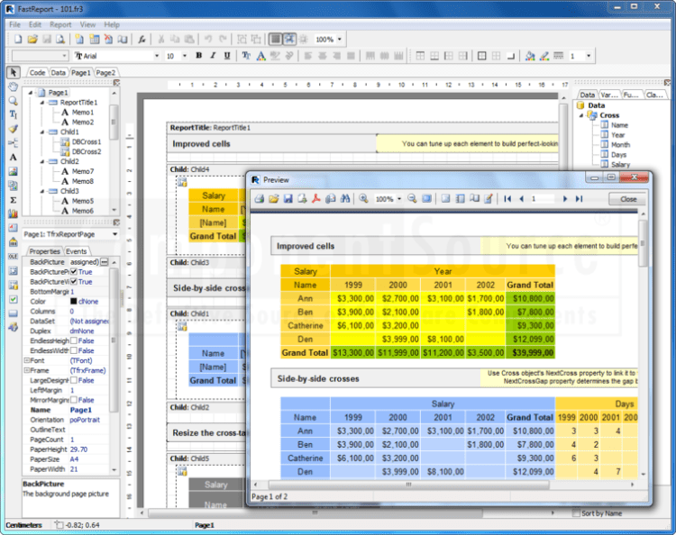Toggle BackPicturePrintable True checkbox
The height and width of the screenshot is (535, 676).
click(x=74, y=272)
